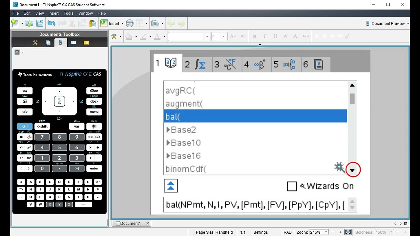Open the screen capture dropdown arrow

click(x=162, y=24)
